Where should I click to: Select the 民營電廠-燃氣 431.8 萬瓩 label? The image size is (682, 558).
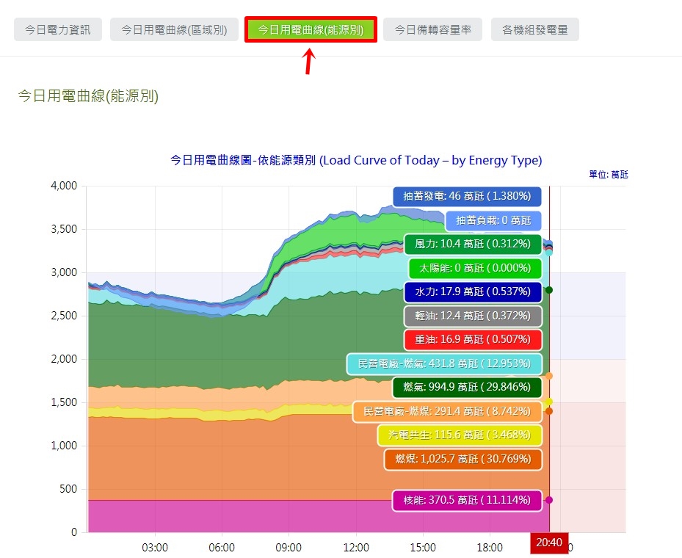tap(444, 363)
